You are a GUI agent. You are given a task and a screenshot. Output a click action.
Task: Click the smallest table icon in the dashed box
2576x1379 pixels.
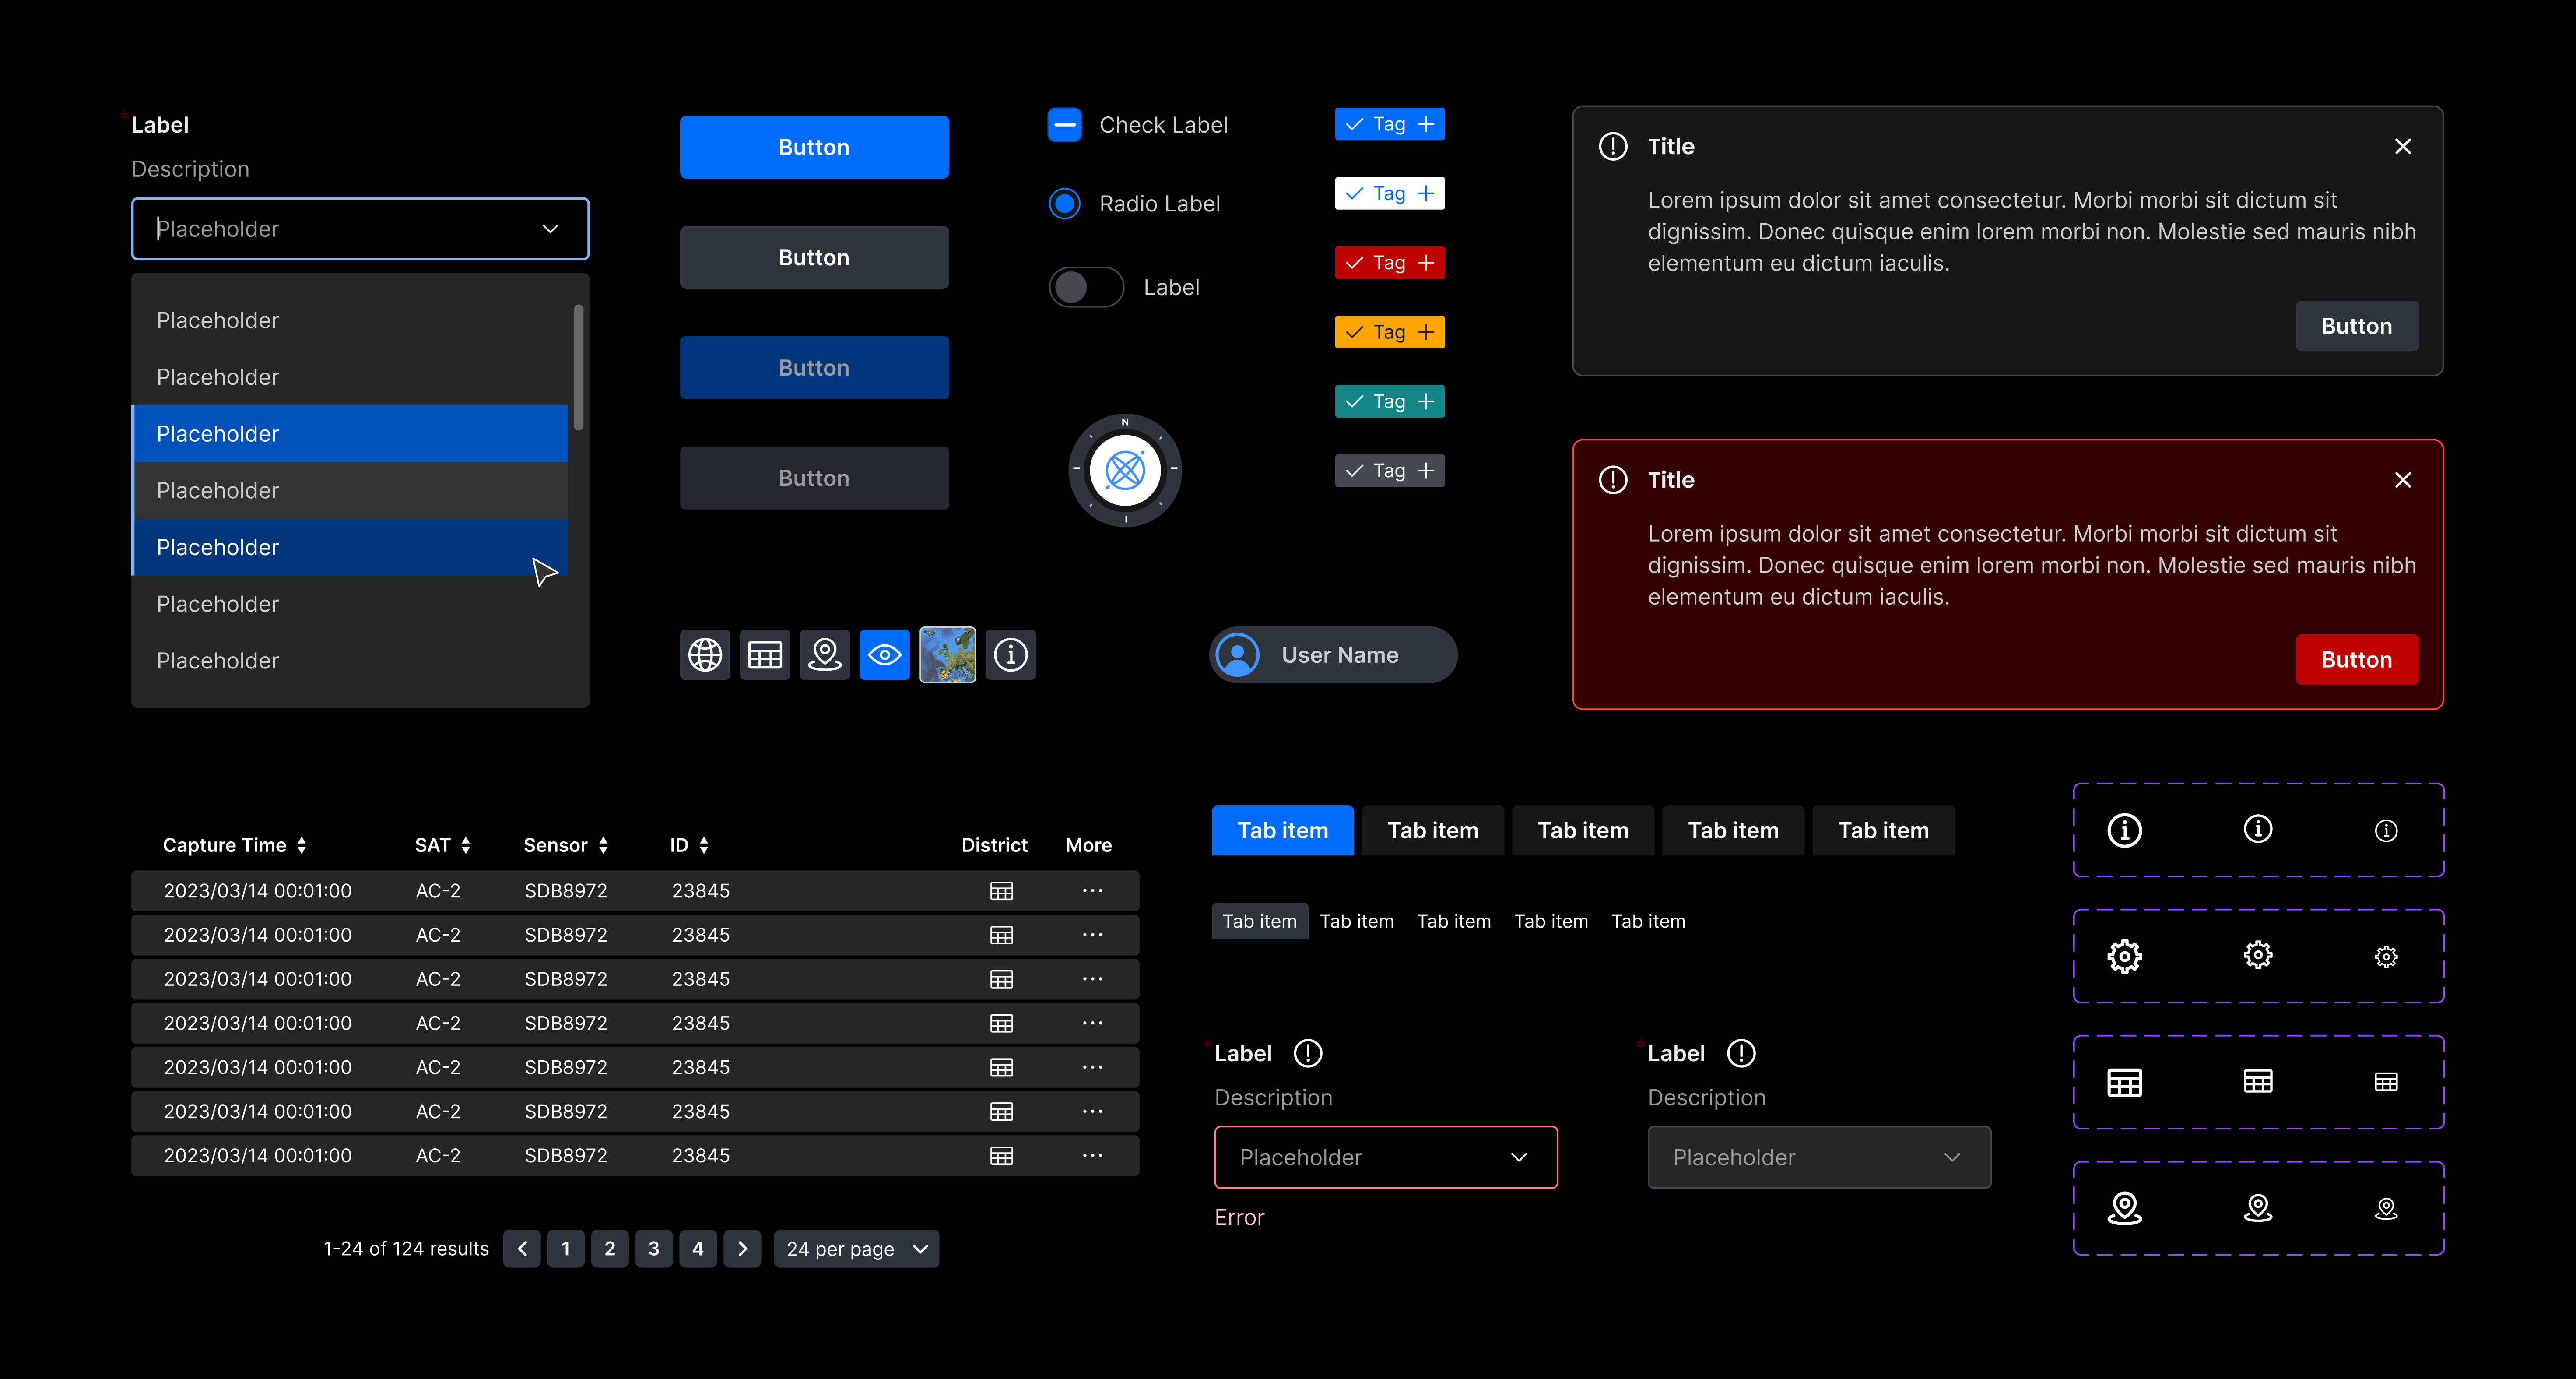point(2386,1082)
